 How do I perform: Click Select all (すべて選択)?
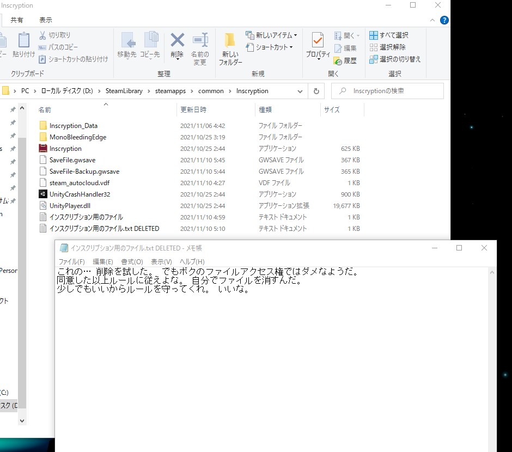pos(388,35)
